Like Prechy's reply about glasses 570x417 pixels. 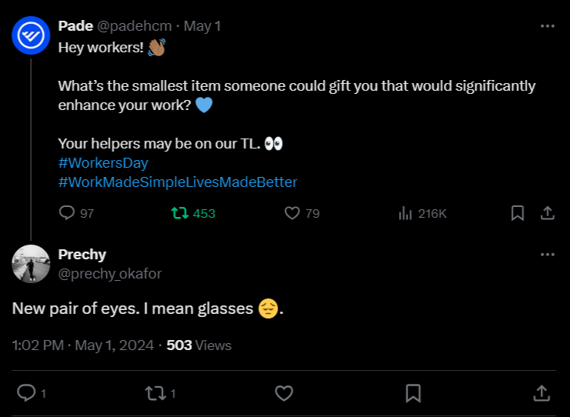284,393
